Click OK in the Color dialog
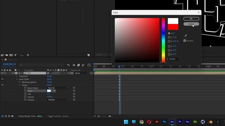This screenshot has width=225, height=126. (x=191, y=19)
